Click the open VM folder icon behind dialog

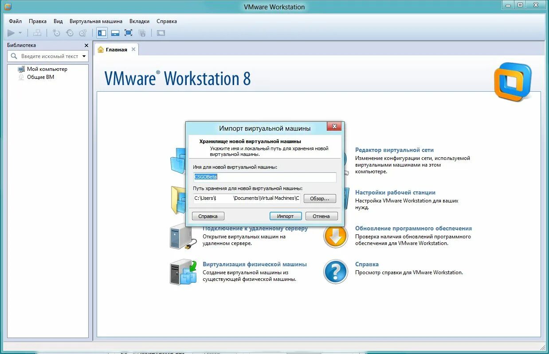click(x=177, y=201)
